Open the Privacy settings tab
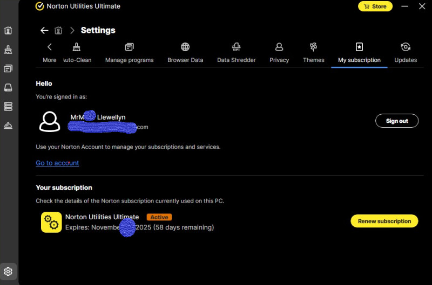432x285 pixels. pos(279,53)
